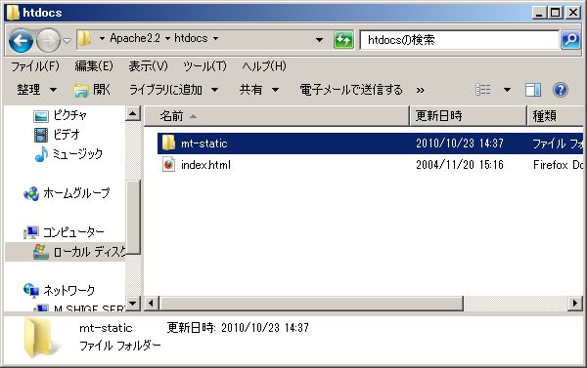The height and width of the screenshot is (368, 587).
Task: Click the ビデオ film icon
Action: coord(41,135)
